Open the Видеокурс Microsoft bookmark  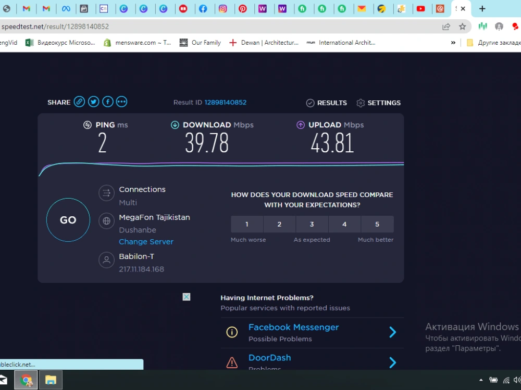(61, 43)
